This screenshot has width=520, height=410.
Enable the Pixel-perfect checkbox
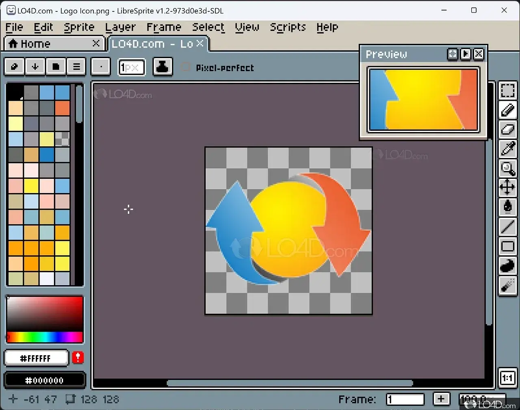pos(186,67)
